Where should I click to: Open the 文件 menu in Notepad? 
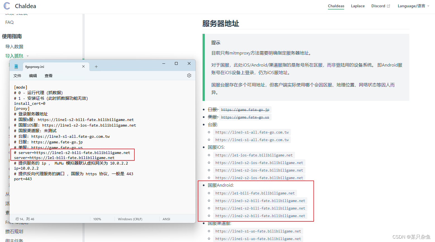[17, 76]
